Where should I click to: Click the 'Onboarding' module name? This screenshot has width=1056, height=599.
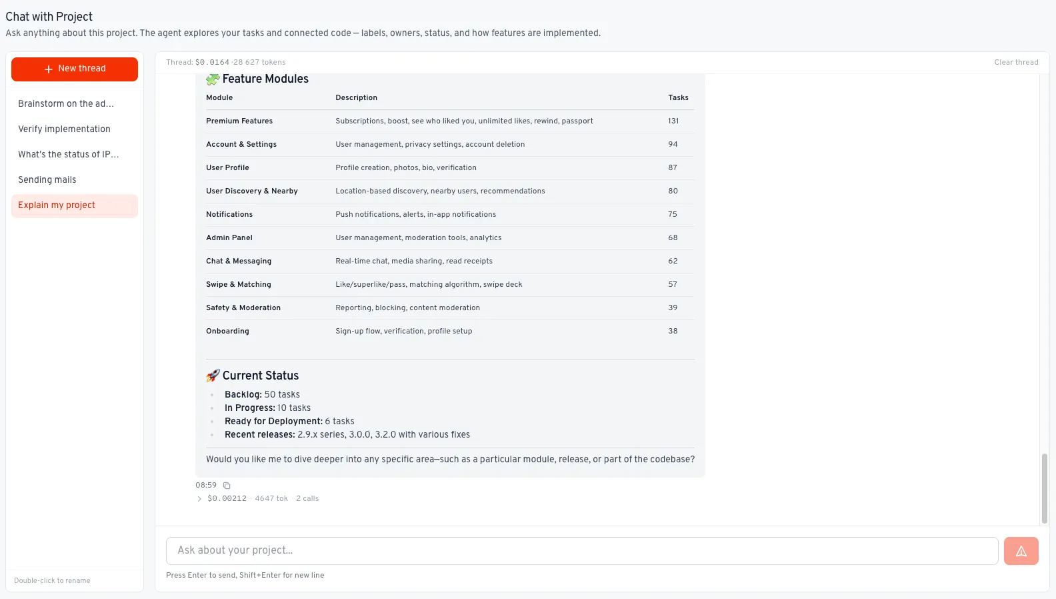click(227, 332)
